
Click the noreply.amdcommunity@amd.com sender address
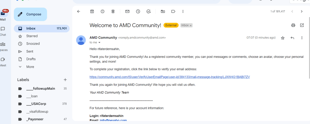pos(142,38)
